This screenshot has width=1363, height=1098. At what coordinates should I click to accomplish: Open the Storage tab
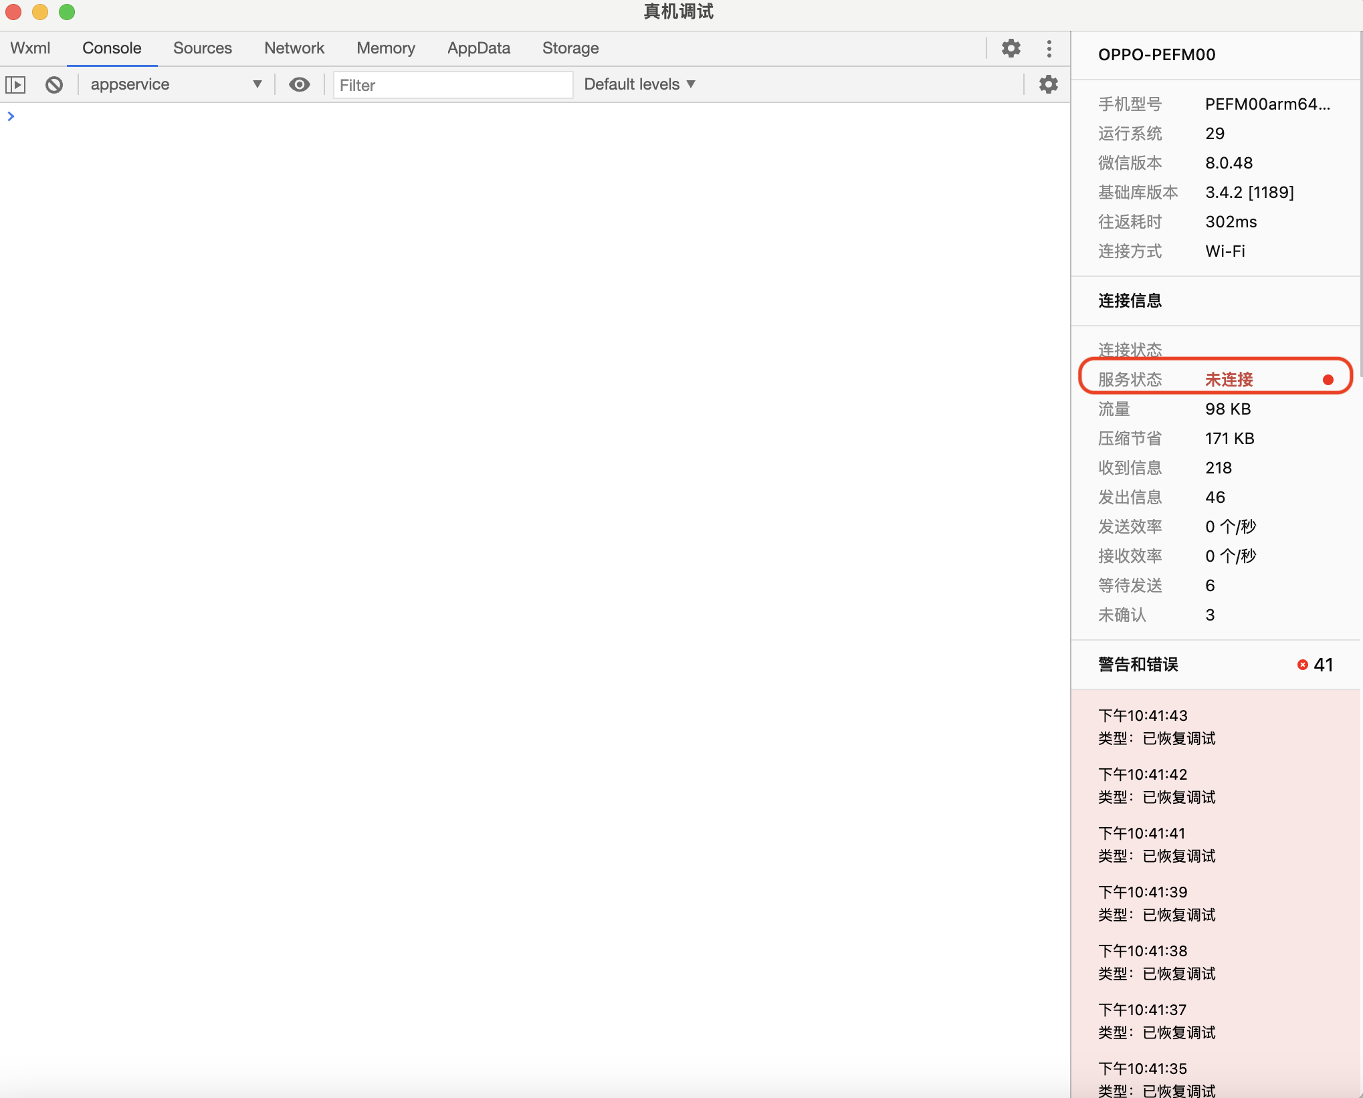(x=570, y=48)
